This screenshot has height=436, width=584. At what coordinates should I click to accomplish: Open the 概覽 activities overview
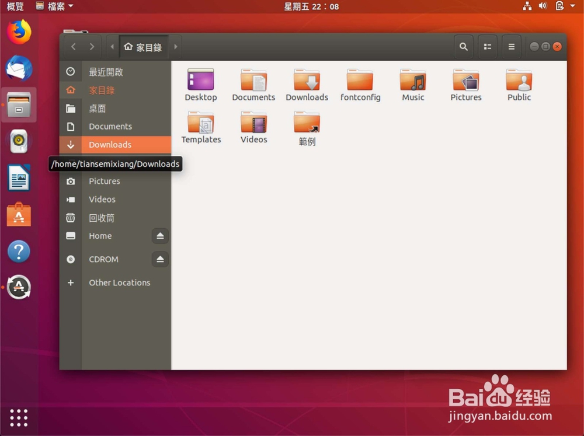15,6
